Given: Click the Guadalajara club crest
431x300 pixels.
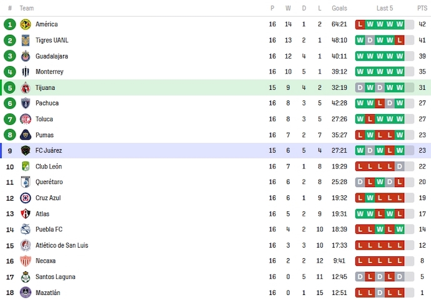Looking at the screenshot, I should [x=26, y=56].
